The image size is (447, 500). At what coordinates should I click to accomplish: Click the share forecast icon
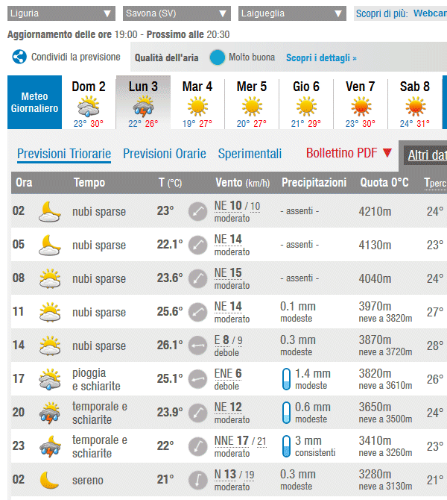19,57
